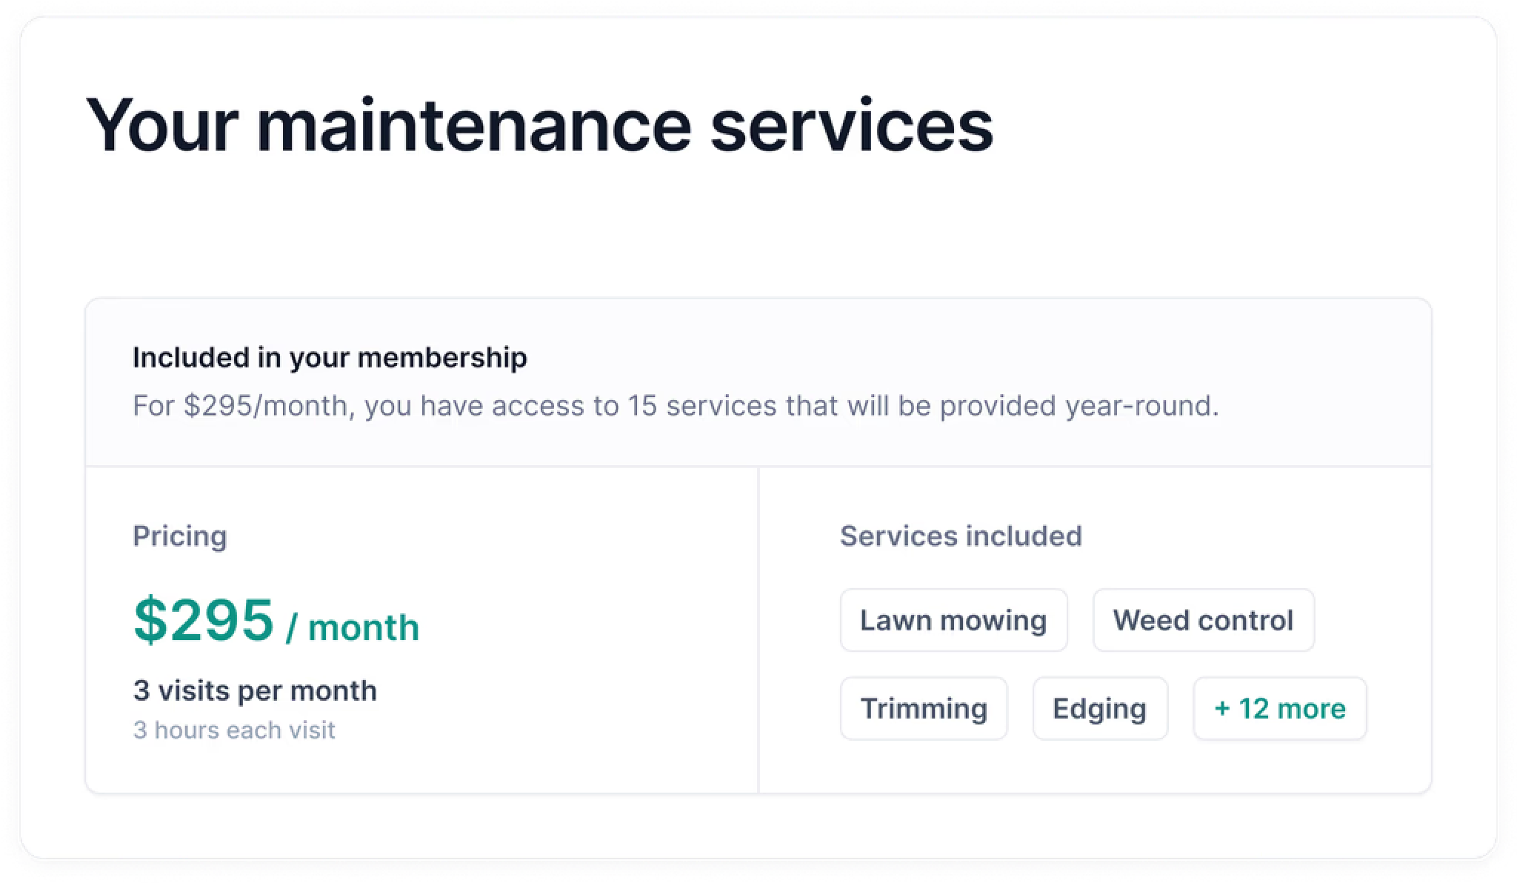
Task: Click the Services included section label
Action: (x=961, y=536)
